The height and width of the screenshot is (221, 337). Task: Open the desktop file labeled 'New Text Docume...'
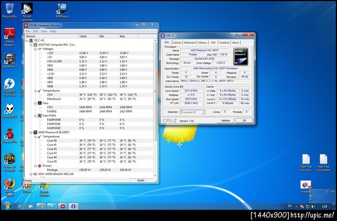tap(306, 163)
